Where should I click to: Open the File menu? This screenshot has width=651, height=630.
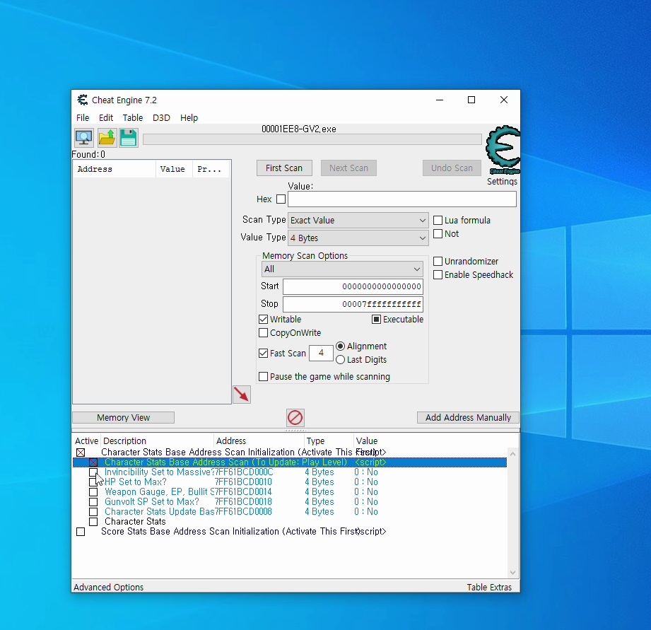(x=83, y=118)
